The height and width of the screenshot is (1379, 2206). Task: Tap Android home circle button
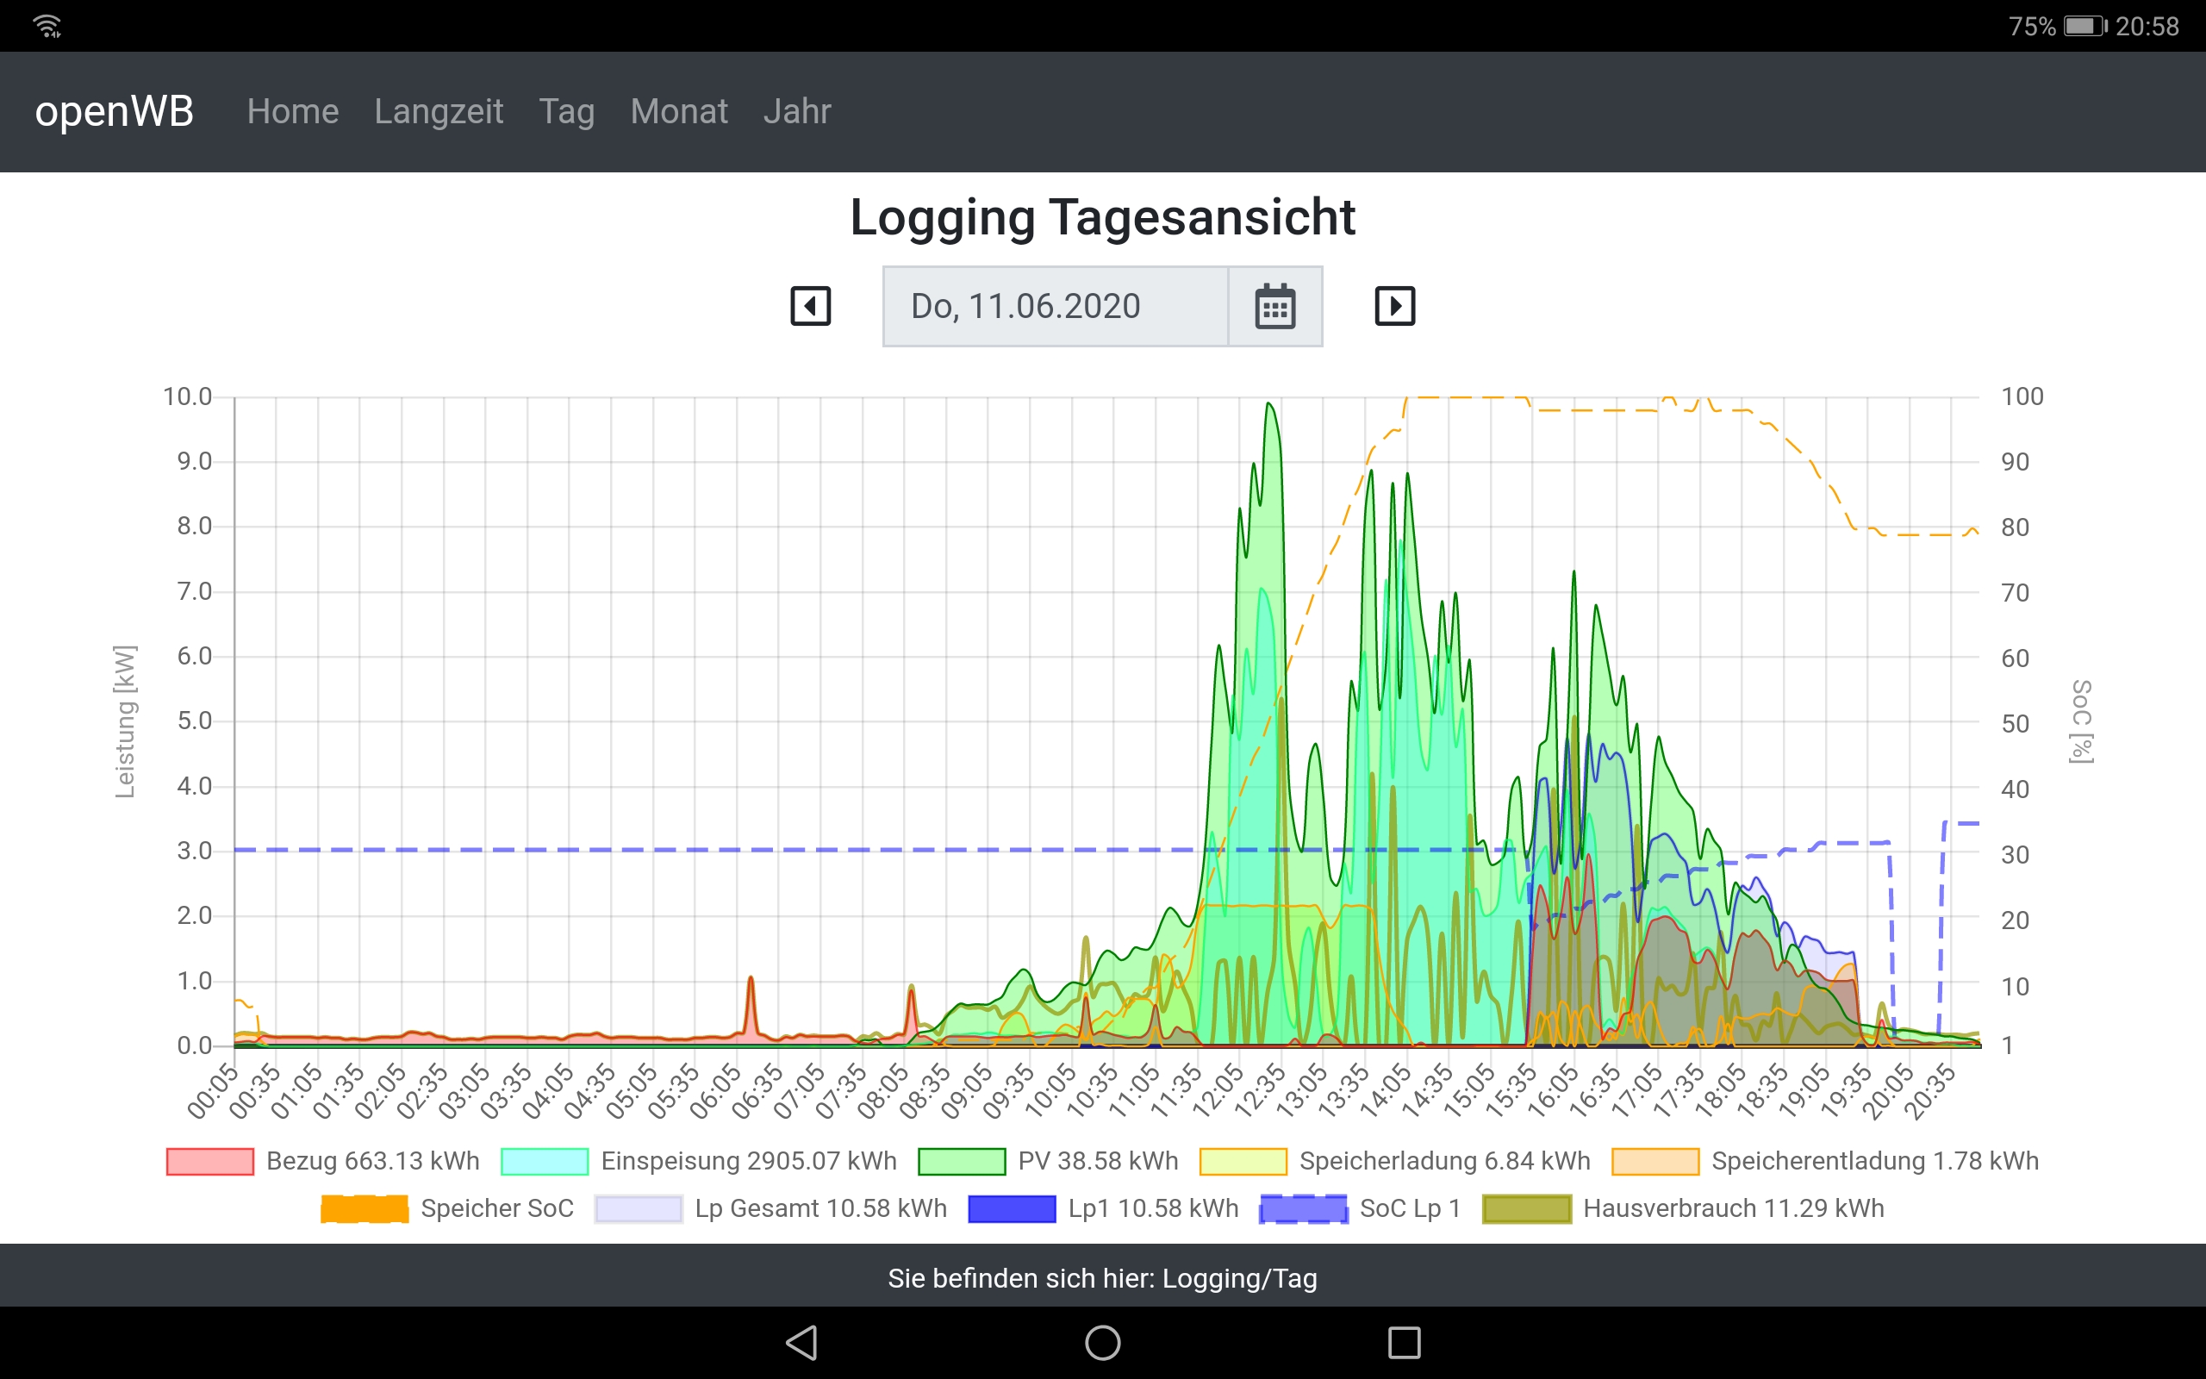coord(1102,1342)
